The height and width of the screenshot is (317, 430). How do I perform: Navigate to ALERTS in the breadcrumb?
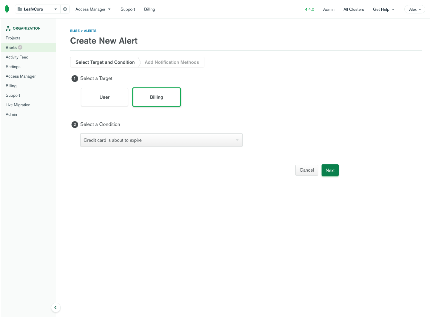tap(90, 31)
